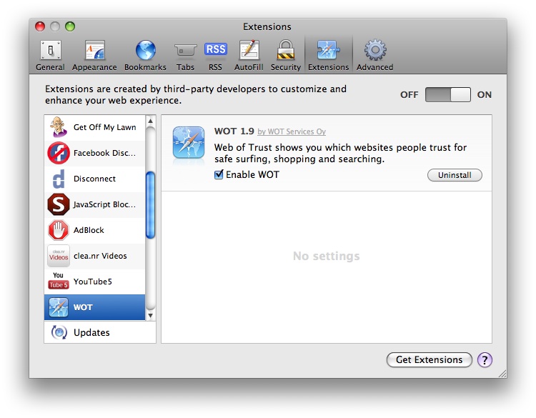Viewport: 536px width, 418px height.
Task: Click the blue scrollbar thumb in extension list
Action: pos(150,205)
